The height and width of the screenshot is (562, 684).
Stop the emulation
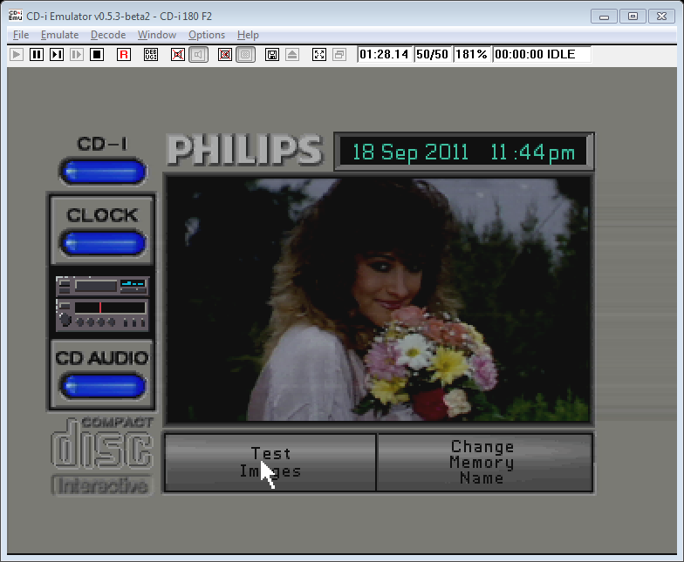[97, 54]
